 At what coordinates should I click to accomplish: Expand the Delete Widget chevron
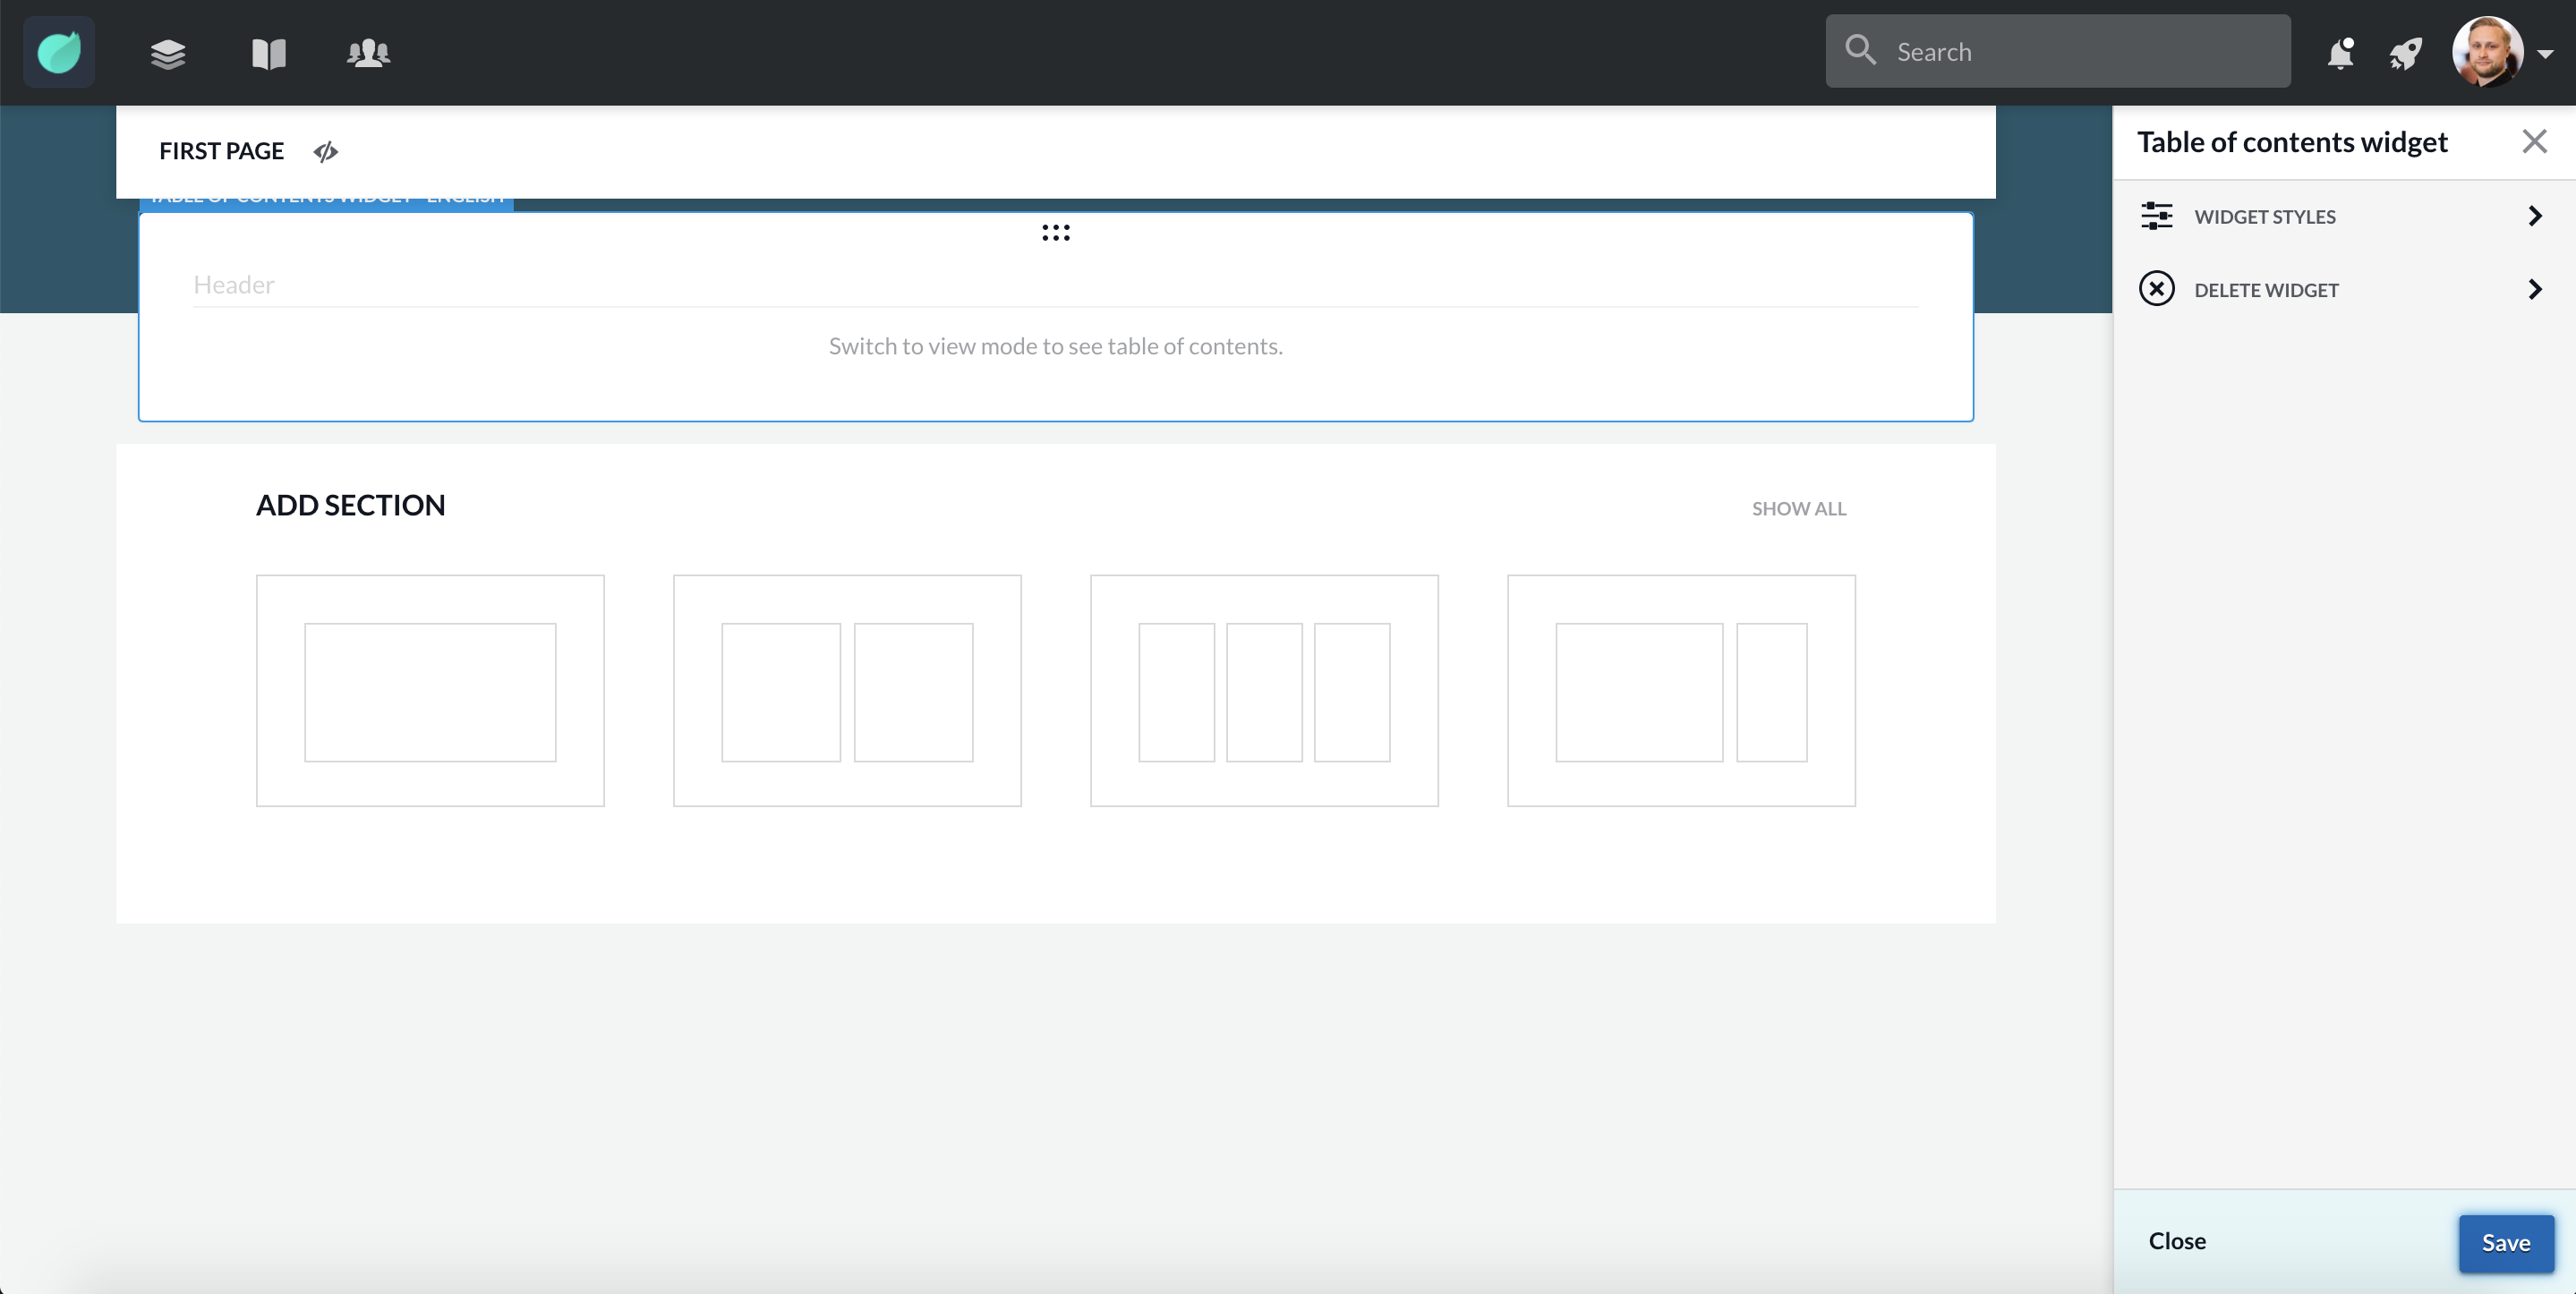pos(2534,289)
